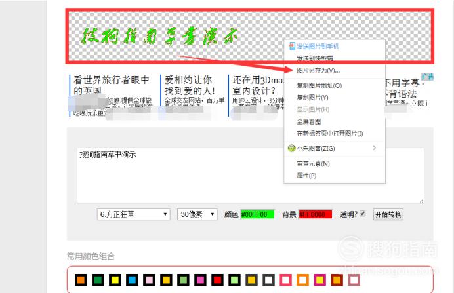Click the blue 广告 tag on the ads
Viewport: 454px width, 293px height.
point(427,77)
